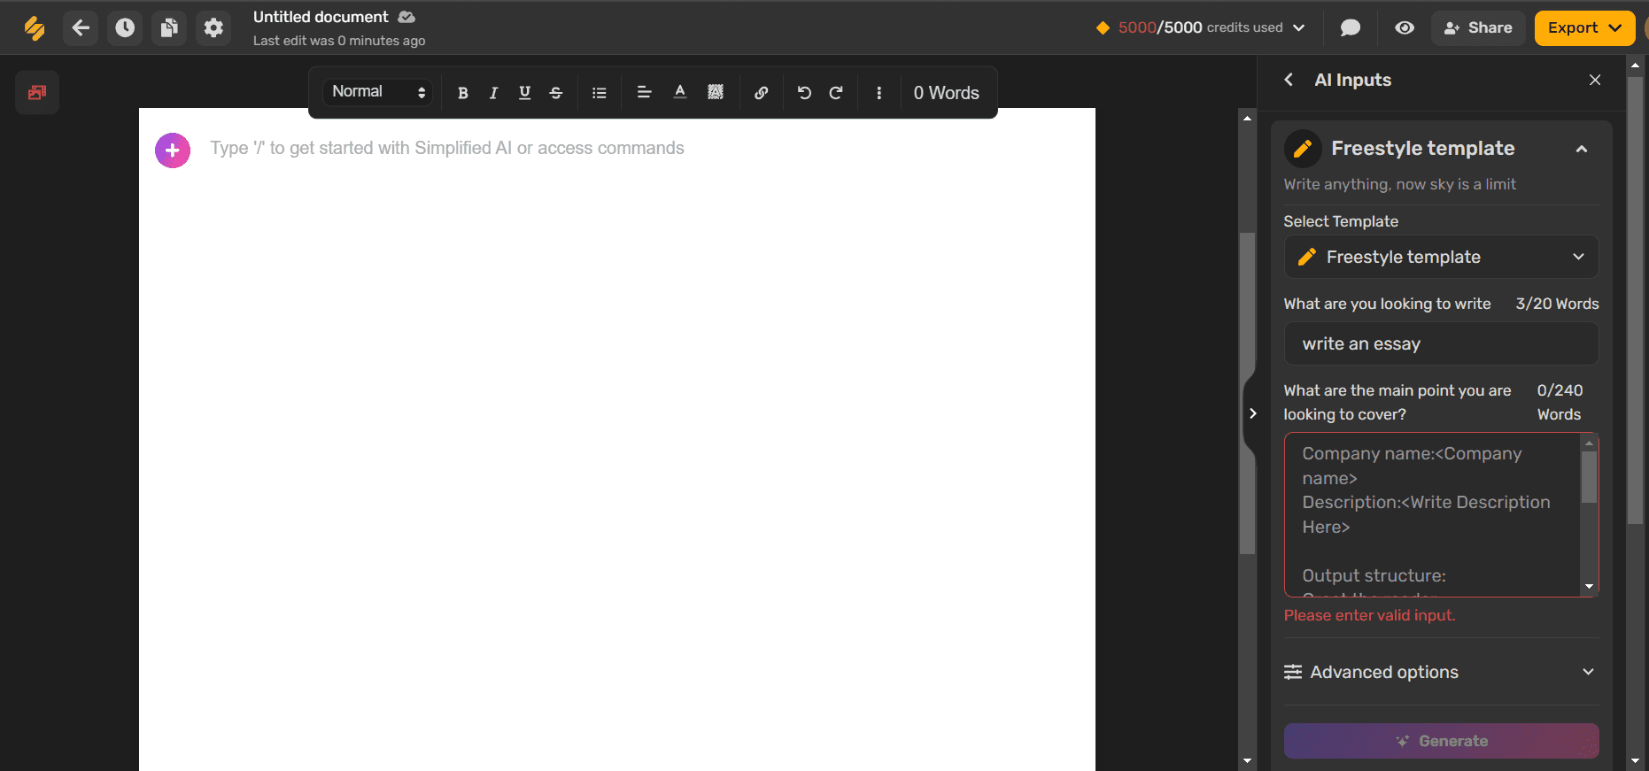This screenshot has width=1649, height=771.
Task: Click the 0 Words counter
Action: tap(946, 93)
